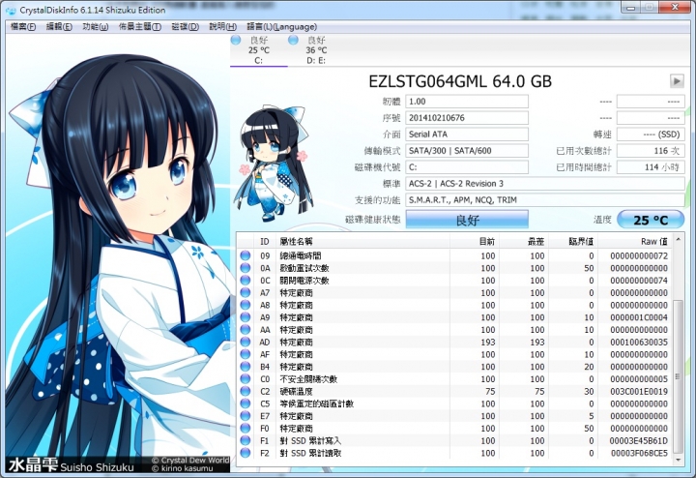Click the 臨界值 column header
This screenshot has width=696, height=478.
pos(573,241)
